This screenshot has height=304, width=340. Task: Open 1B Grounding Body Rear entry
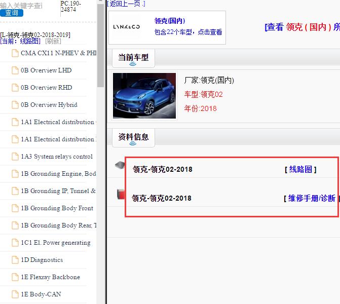(59, 225)
